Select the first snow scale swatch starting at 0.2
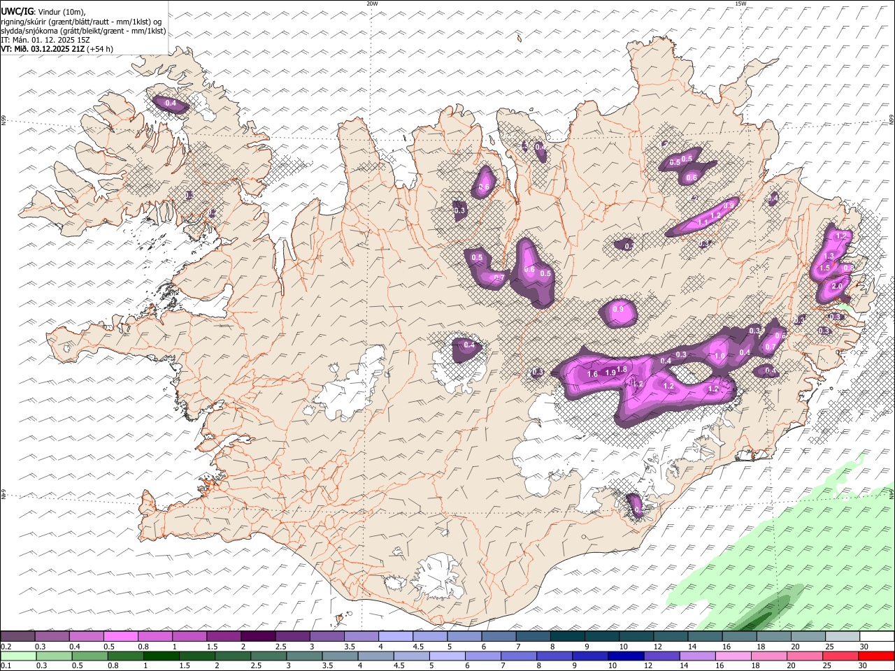The image size is (895, 671). [17, 637]
